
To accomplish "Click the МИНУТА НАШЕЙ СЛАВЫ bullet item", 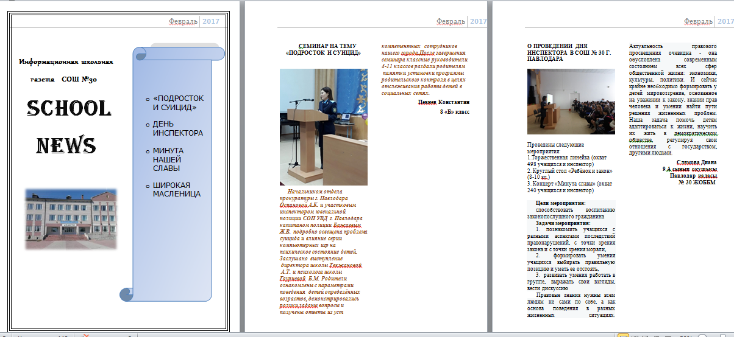I will 169,159.
